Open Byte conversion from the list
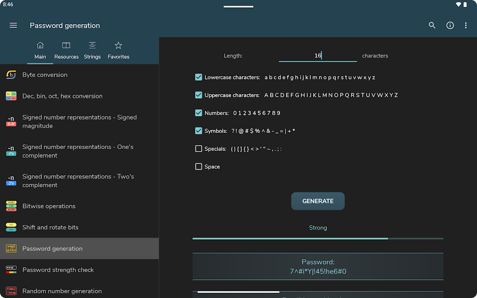477x298 pixels. (80, 75)
